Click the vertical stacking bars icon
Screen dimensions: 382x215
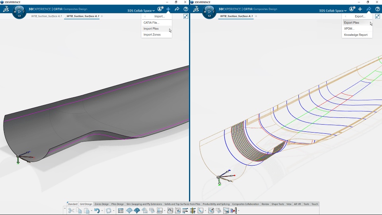[193, 210]
